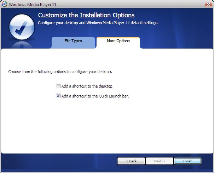Click 'Configure your desktop and Windows Media Player' subtitle
This screenshot has height=173, width=214.
tap(98, 23)
